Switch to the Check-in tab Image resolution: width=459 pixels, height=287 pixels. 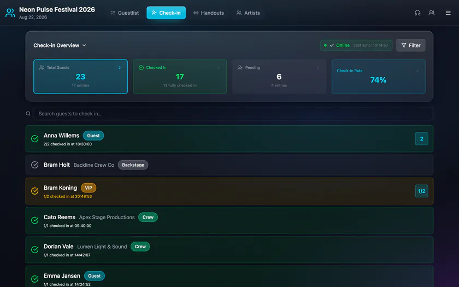166,13
